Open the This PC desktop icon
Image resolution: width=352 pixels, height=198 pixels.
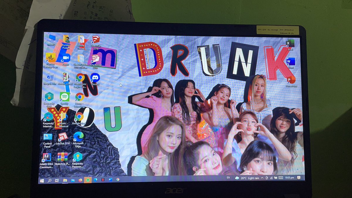(51, 40)
